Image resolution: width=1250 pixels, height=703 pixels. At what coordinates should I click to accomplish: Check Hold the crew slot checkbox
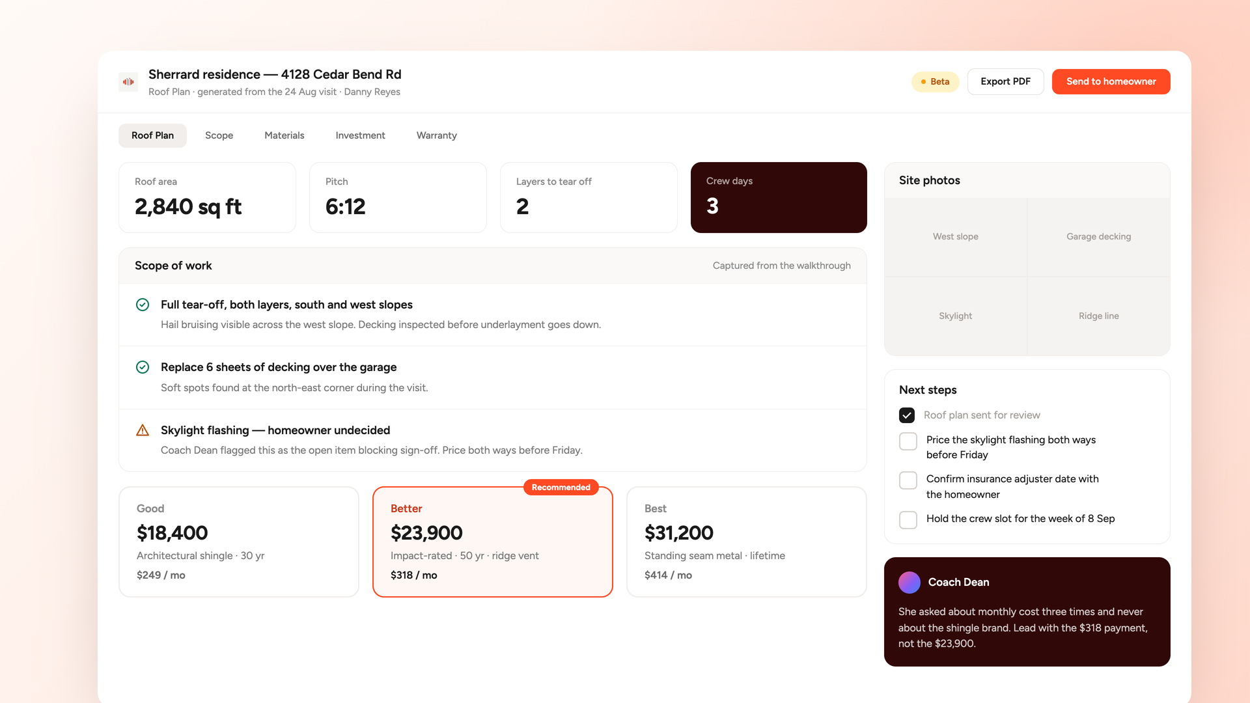(908, 519)
